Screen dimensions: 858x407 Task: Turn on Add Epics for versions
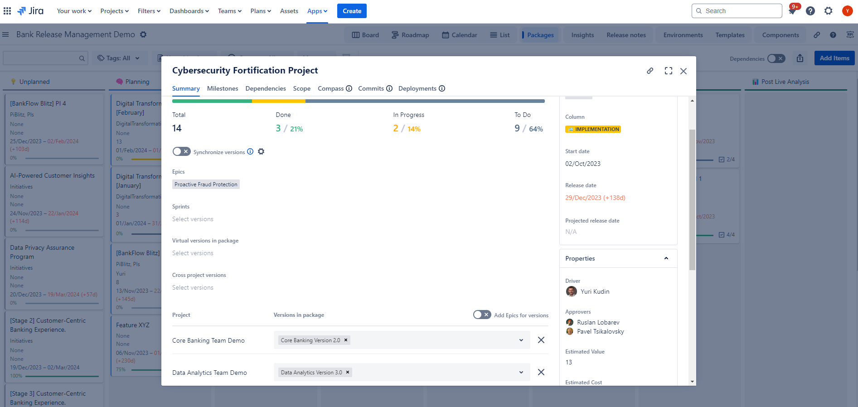coord(482,315)
